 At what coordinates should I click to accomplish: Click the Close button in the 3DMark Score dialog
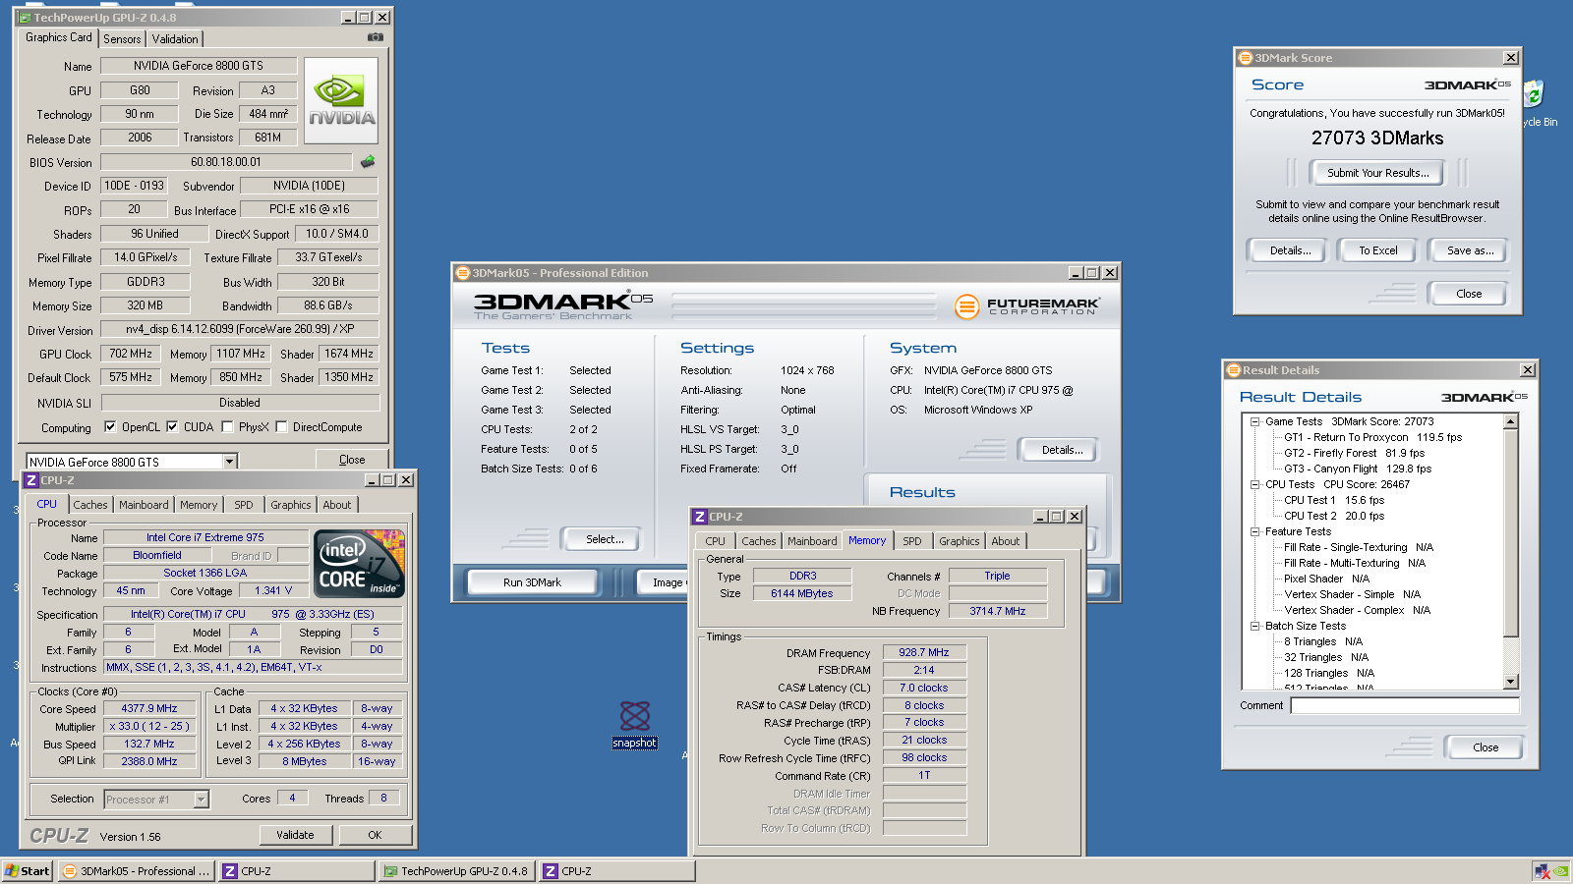pyautogui.click(x=1469, y=294)
